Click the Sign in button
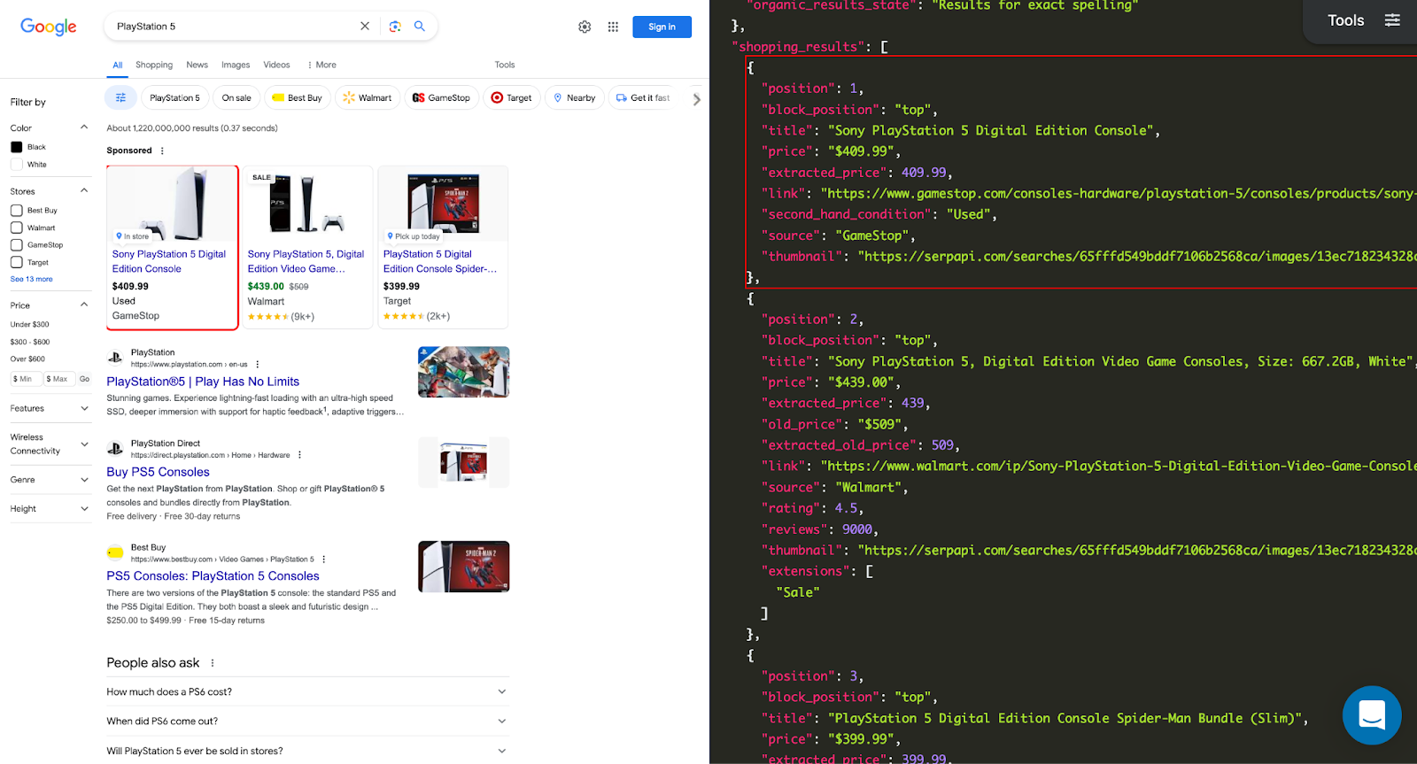The width and height of the screenshot is (1417, 764). click(x=662, y=27)
